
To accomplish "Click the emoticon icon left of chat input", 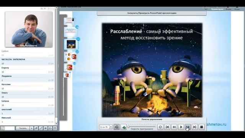I will [3, 128].
